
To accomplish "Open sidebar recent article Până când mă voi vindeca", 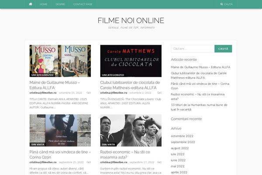I will point(200,86).
